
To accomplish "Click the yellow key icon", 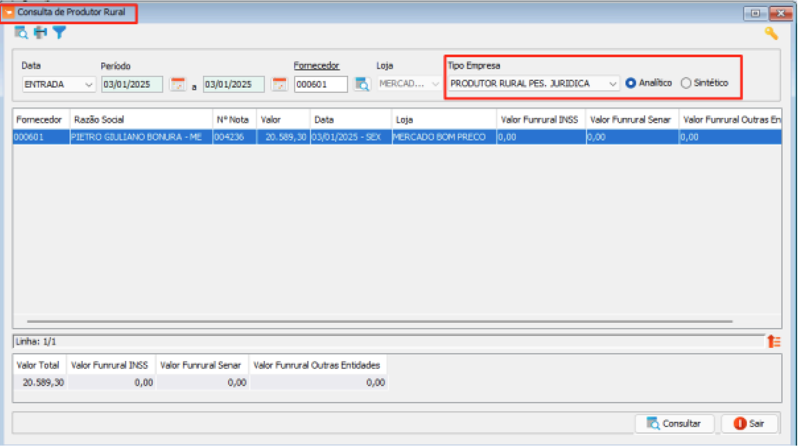I will coord(771,33).
